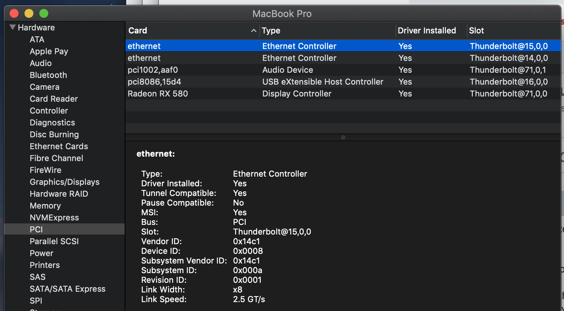
Task: Click the Pause Compatible value No
Action: pyautogui.click(x=238, y=203)
